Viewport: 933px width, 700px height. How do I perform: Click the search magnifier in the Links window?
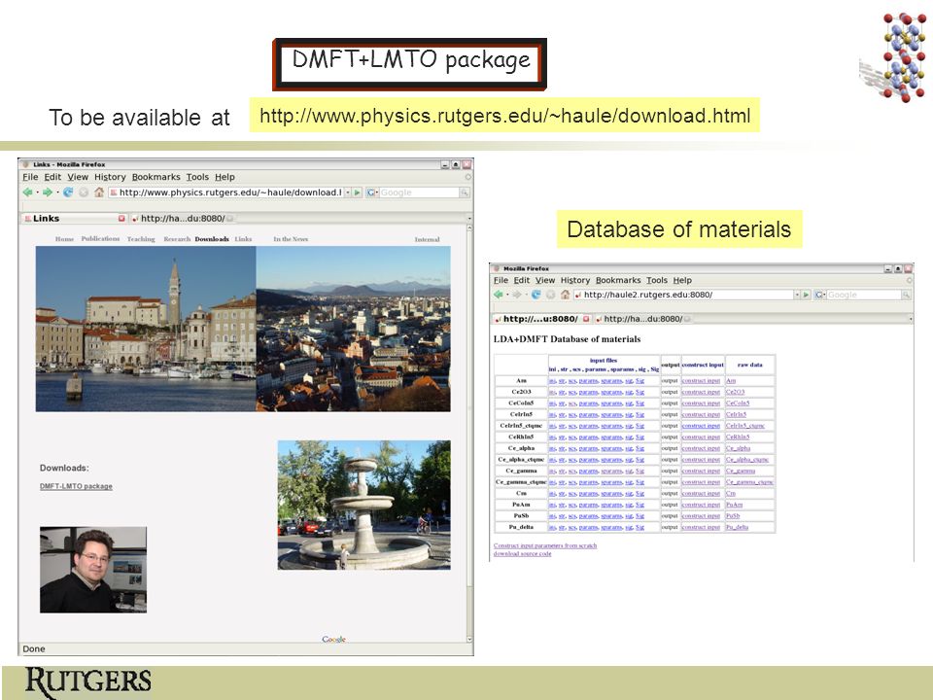[465, 192]
